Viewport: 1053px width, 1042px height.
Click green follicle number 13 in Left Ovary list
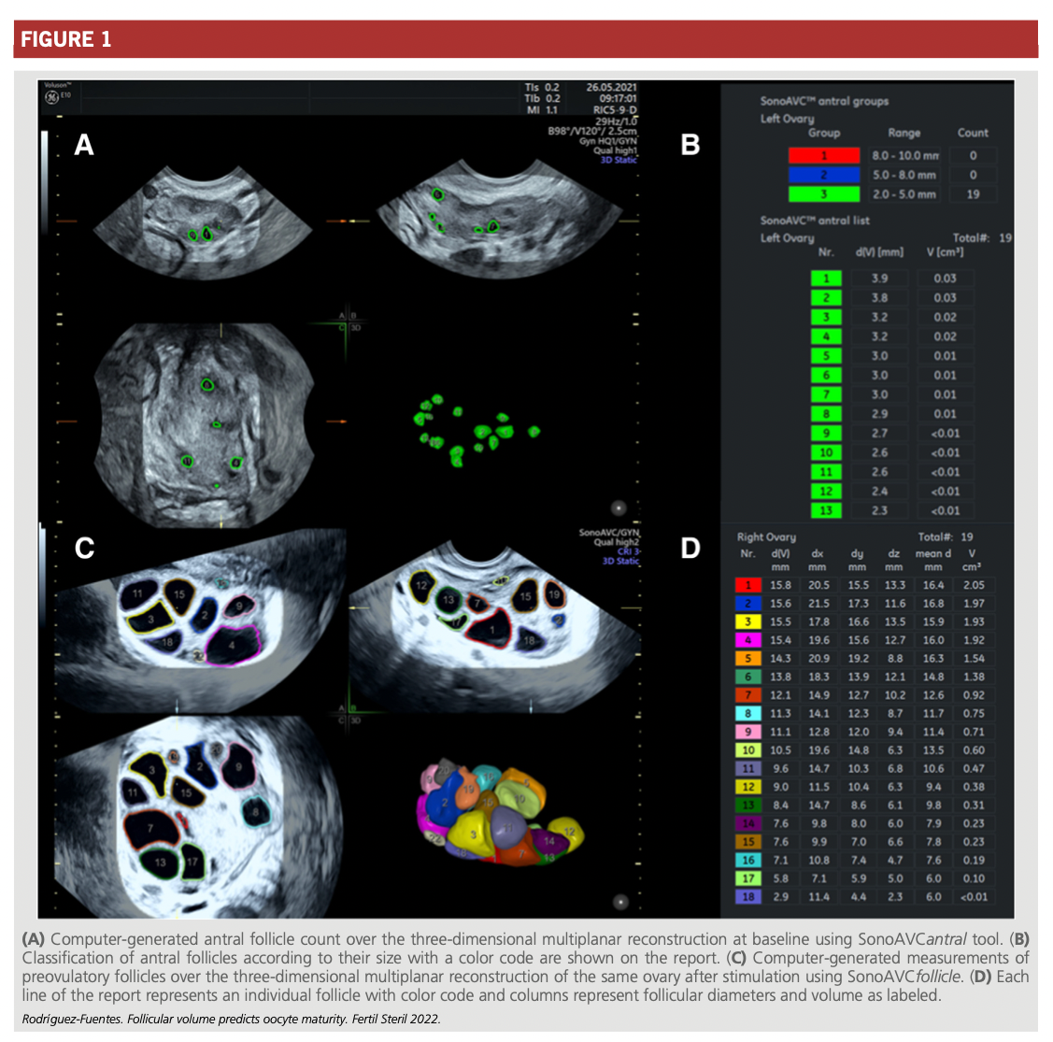826,510
